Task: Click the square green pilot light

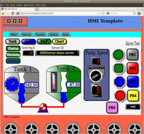Action: tap(119, 68)
